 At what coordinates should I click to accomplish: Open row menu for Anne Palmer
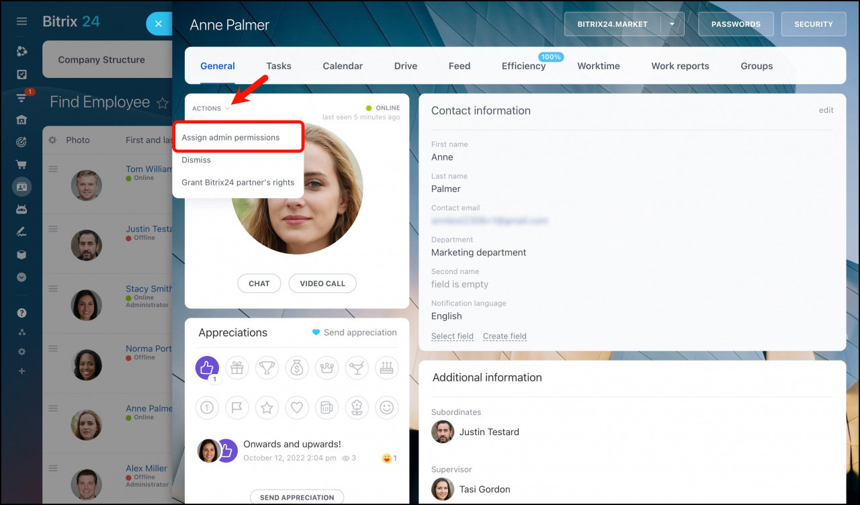pos(53,408)
